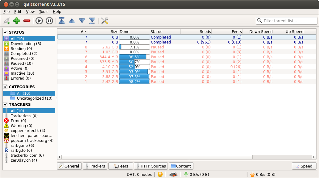
Task: Toggle the CATEGORIES filter section checkbox
Action: coord(6,87)
